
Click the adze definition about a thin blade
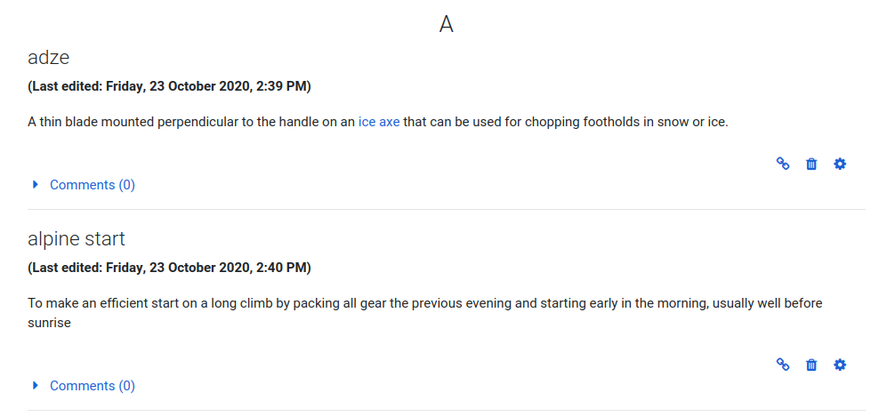(378, 122)
